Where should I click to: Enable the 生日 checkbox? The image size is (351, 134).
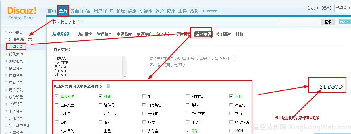click(x=144, y=96)
